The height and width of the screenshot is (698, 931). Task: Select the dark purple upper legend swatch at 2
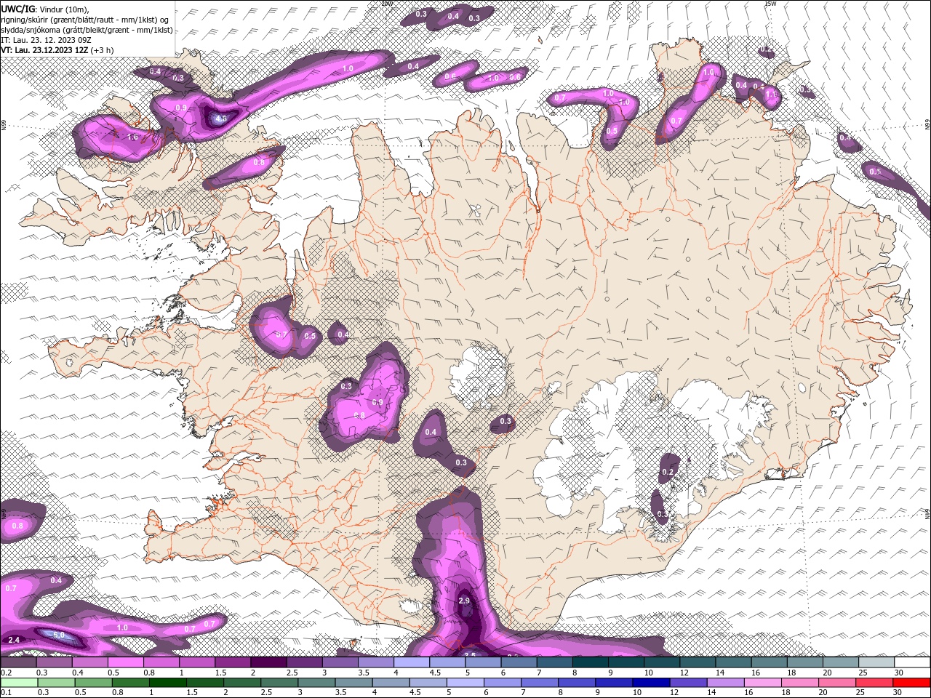point(268,662)
